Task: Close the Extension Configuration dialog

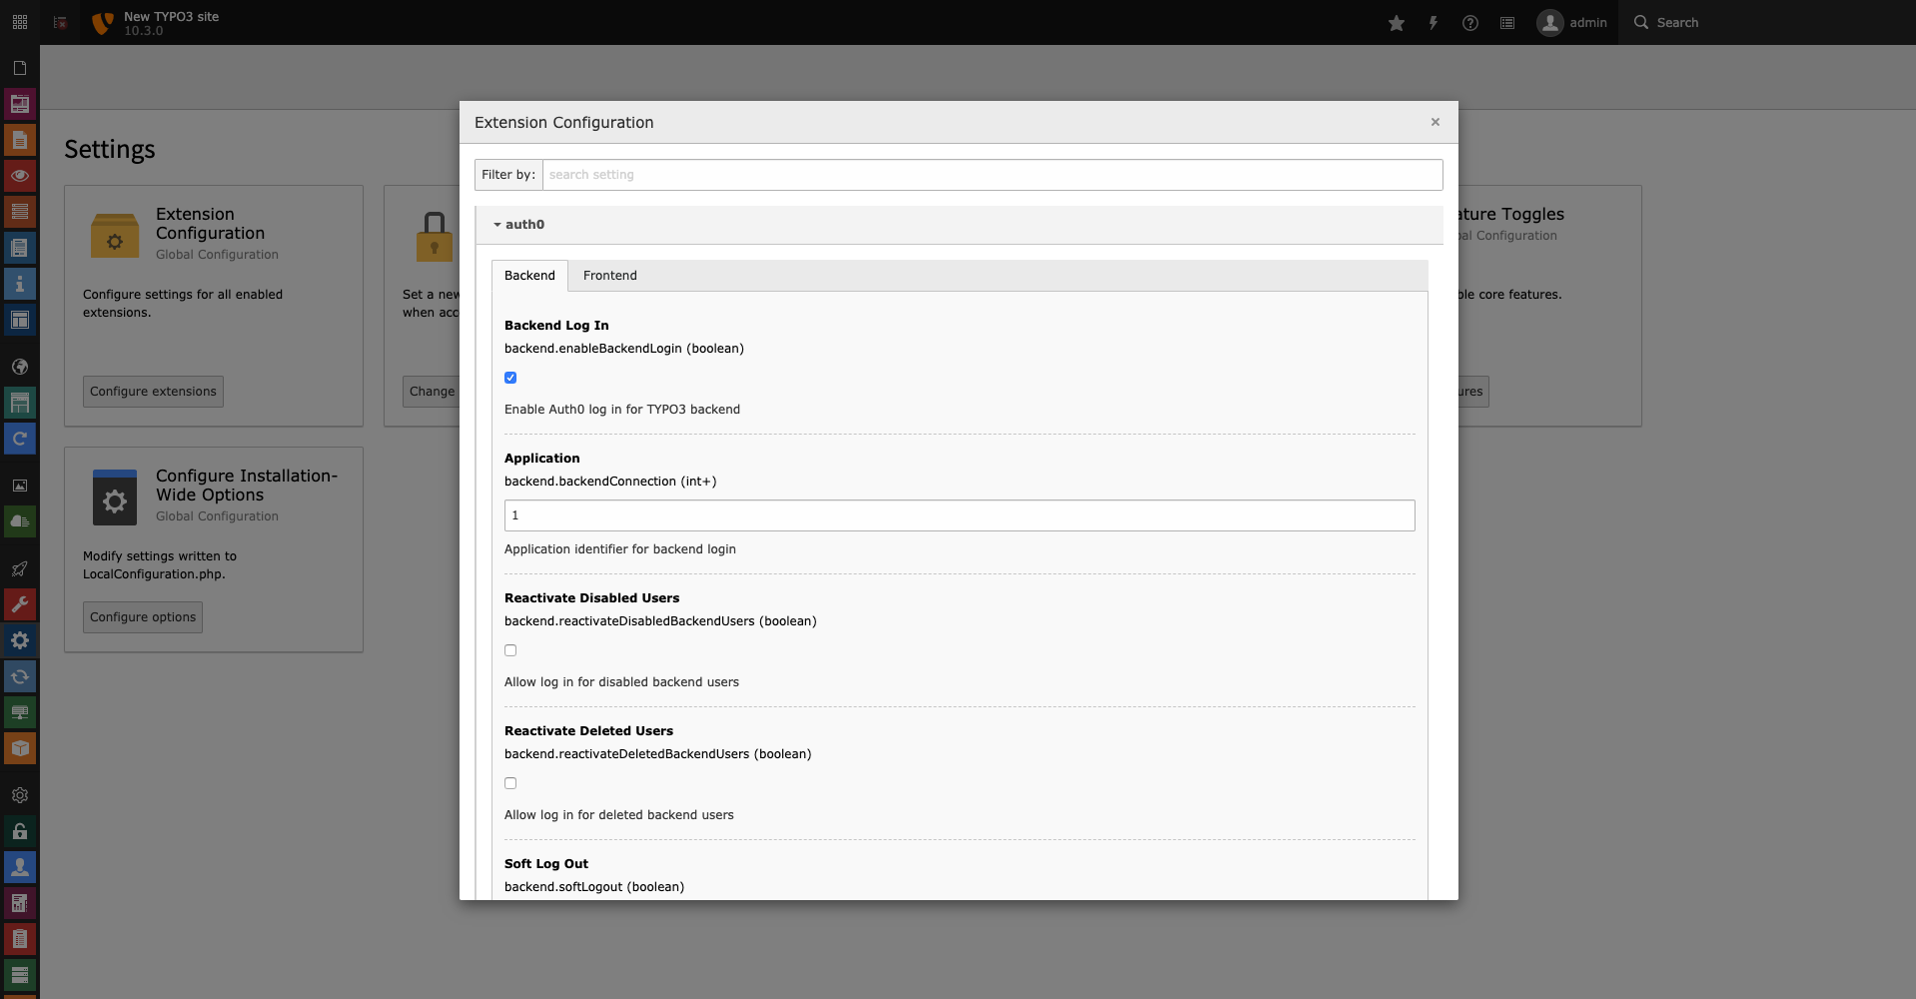Action: tap(1436, 122)
